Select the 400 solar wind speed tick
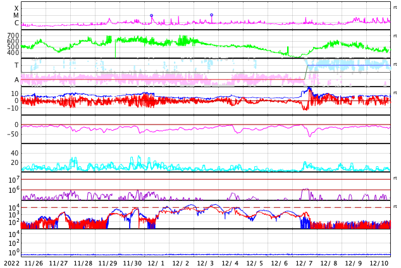 click(13, 52)
